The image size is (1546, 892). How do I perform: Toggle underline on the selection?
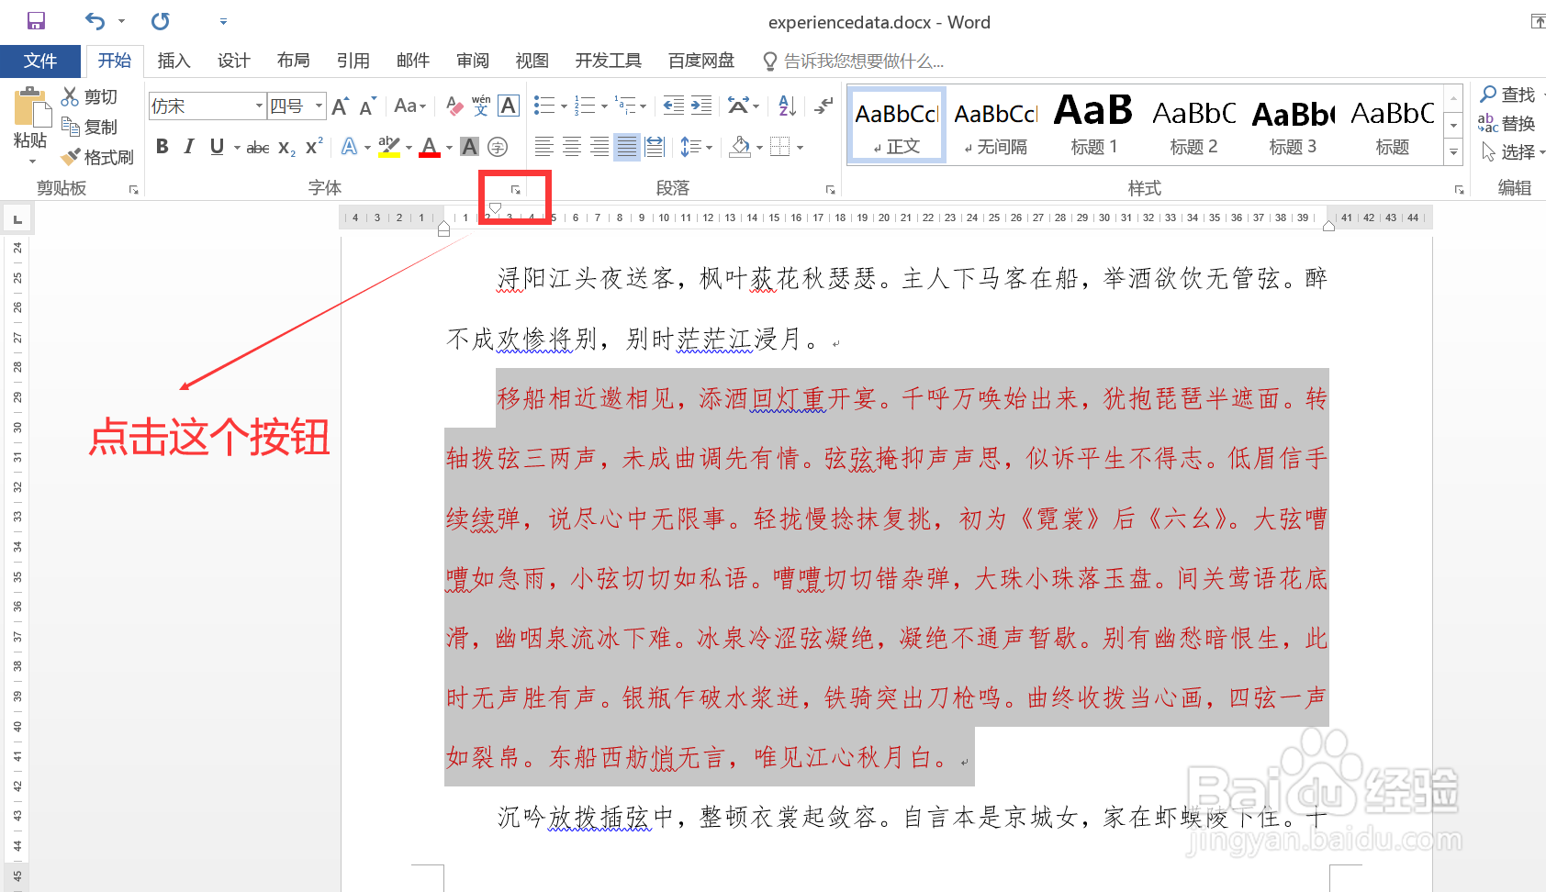(x=216, y=146)
